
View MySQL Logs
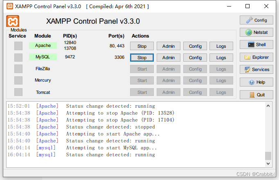click(x=221, y=58)
